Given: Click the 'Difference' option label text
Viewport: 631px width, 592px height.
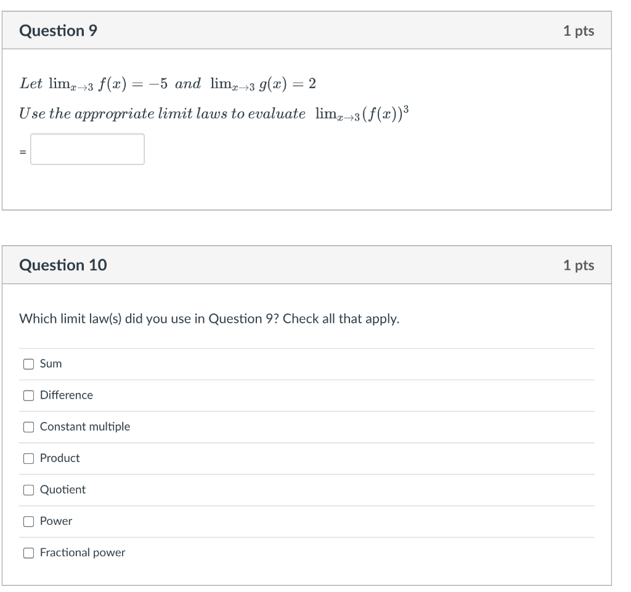Looking at the screenshot, I should click(66, 395).
